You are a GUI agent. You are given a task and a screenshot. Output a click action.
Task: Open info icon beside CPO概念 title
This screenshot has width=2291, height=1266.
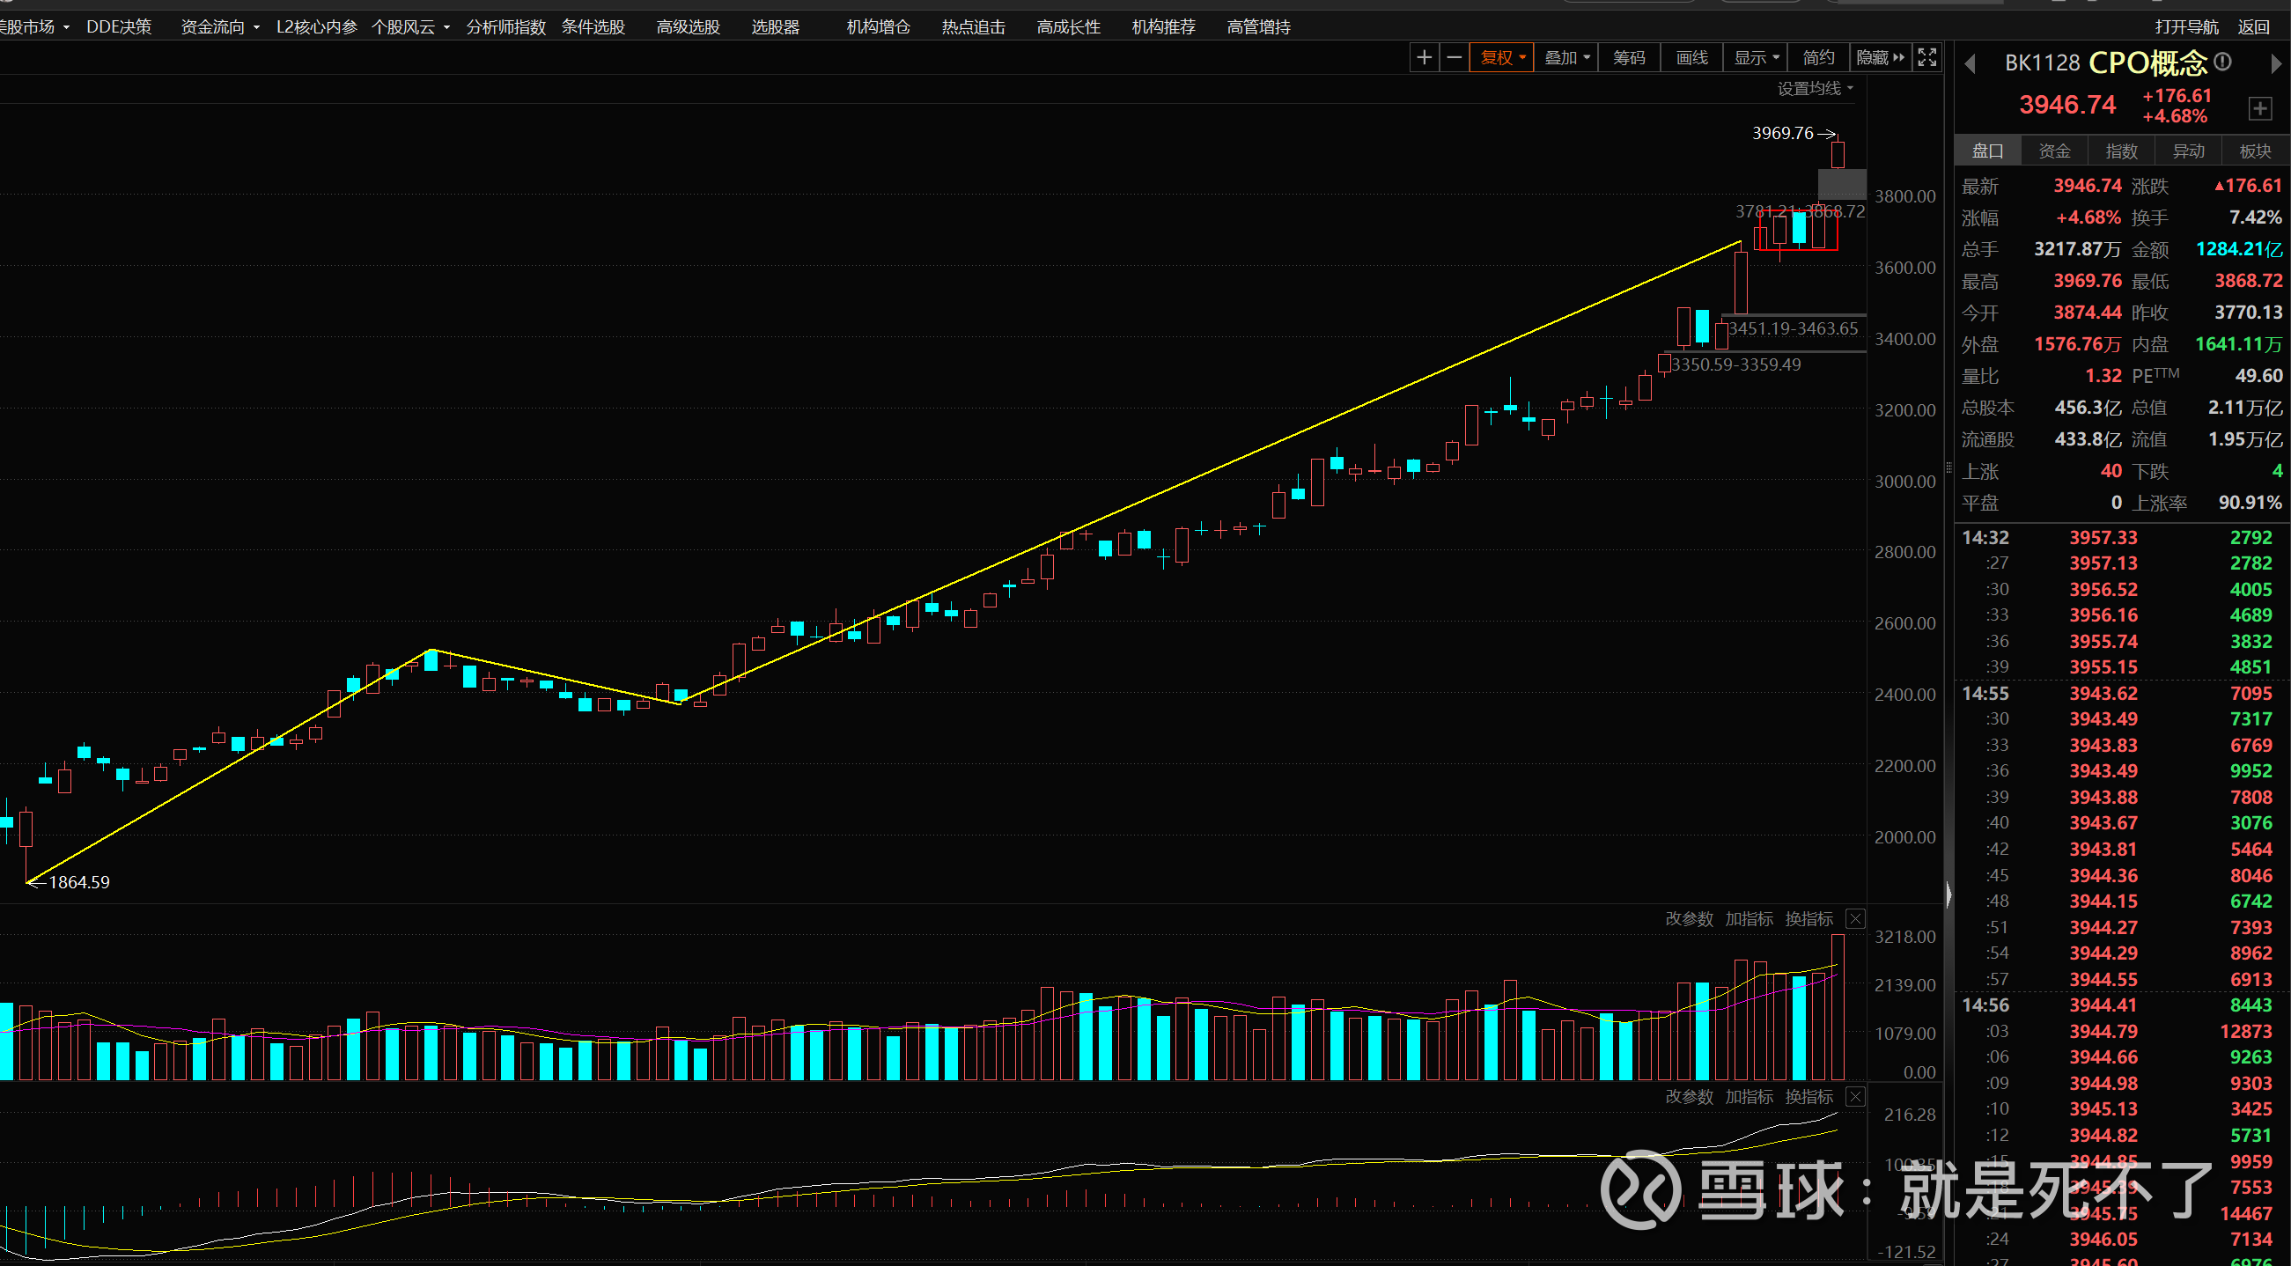tap(2222, 62)
